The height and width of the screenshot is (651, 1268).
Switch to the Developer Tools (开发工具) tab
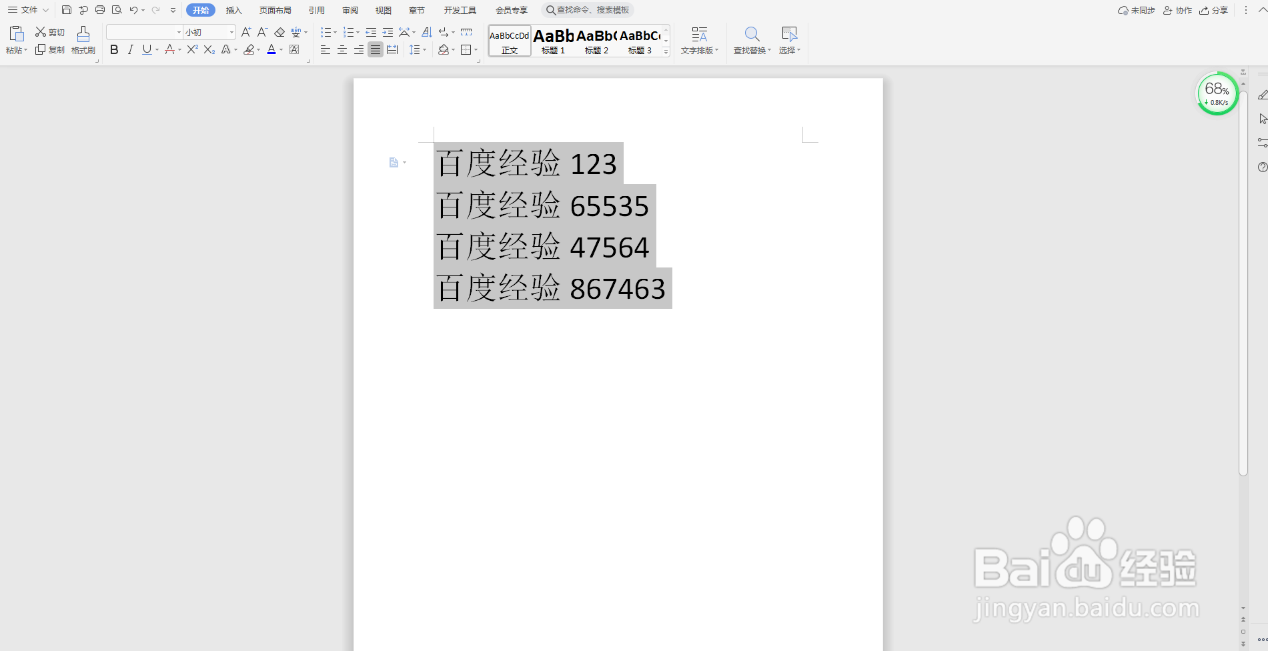[x=460, y=10]
